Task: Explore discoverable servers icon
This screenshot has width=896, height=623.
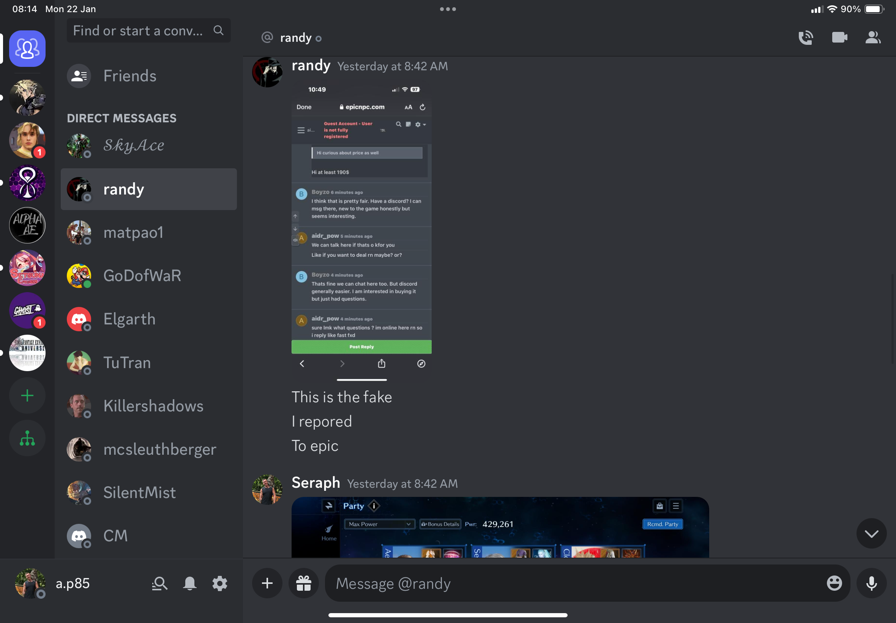Action: pos(27,438)
